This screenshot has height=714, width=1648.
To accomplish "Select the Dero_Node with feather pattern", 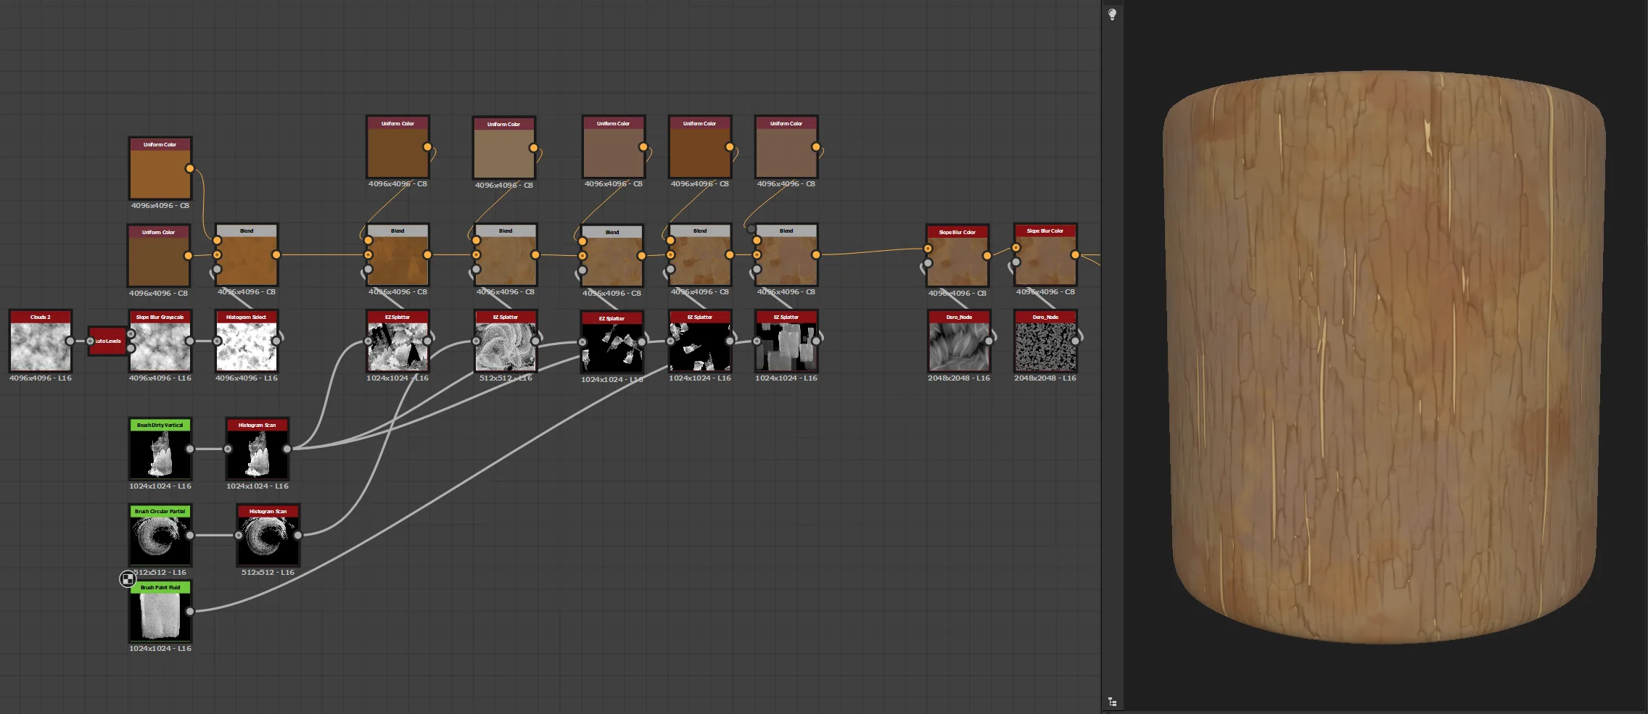I will (959, 341).
